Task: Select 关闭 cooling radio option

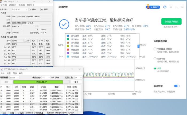Action: [x=155, y=68]
